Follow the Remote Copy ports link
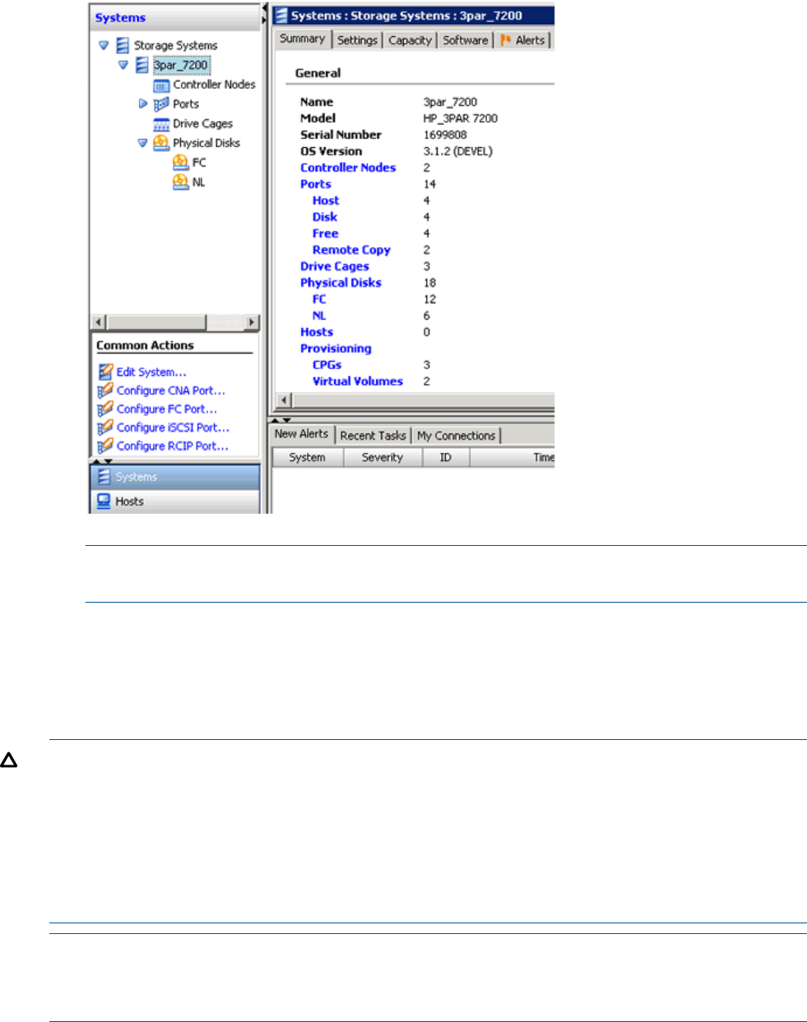 tap(351, 250)
